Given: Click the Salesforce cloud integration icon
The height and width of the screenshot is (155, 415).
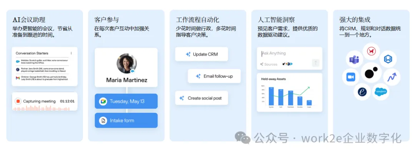Looking at the screenshot, I should click(381, 92).
